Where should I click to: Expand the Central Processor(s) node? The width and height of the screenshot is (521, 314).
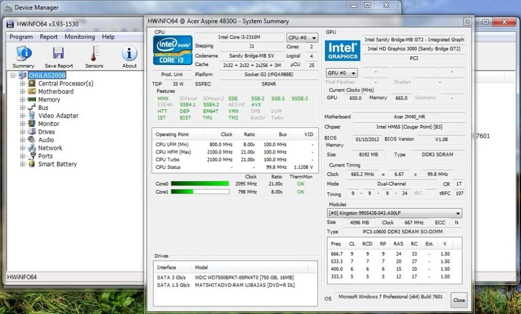tap(22, 83)
